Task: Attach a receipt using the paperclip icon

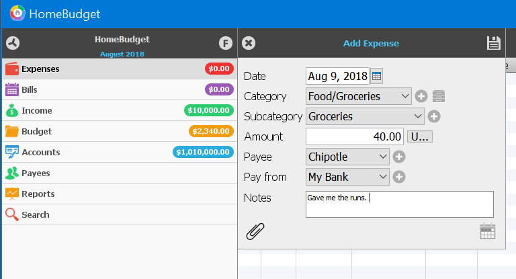Action: pyautogui.click(x=255, y=231)
